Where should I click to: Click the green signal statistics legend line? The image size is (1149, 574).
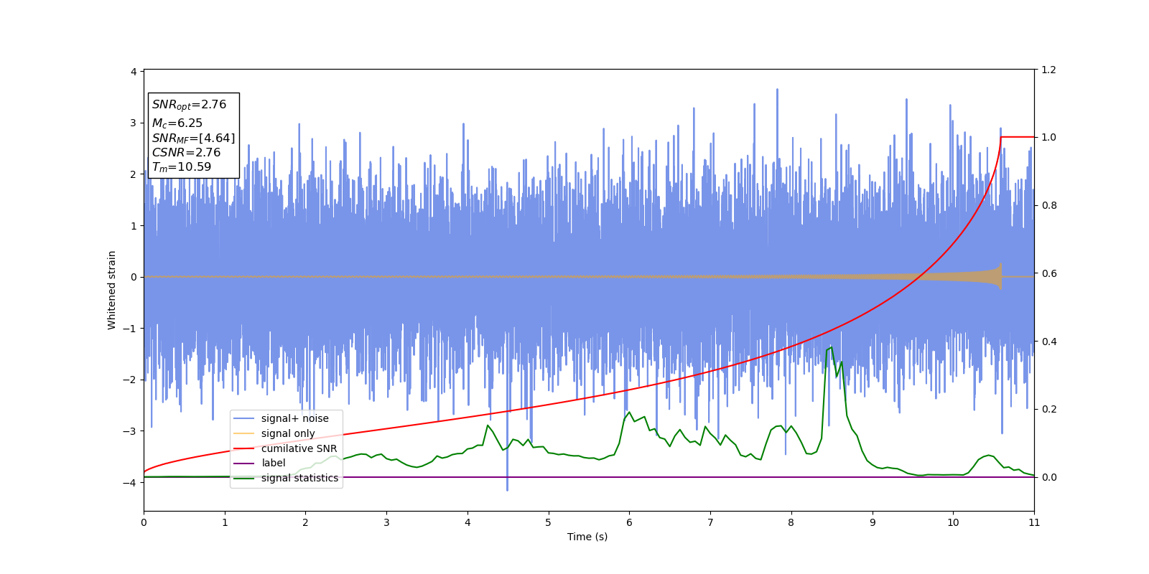point(244,478)
